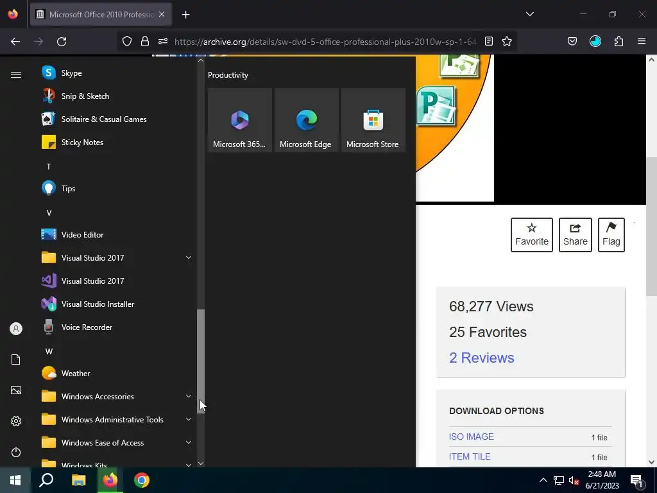Open Firefox application menu
Viewport: 657px width, 493px height.
[x=642, y=42]
